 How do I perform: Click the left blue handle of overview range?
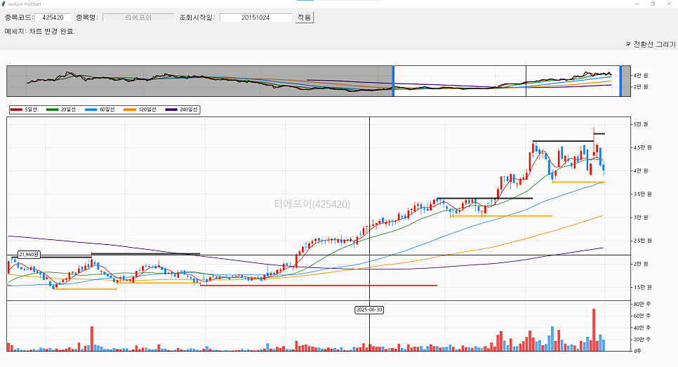pos(393,81)
